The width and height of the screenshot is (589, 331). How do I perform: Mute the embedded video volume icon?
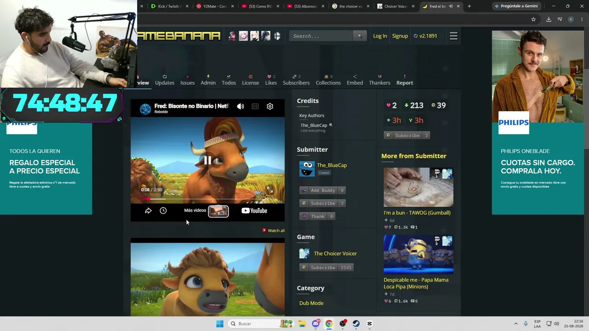(x=240, y=107)
